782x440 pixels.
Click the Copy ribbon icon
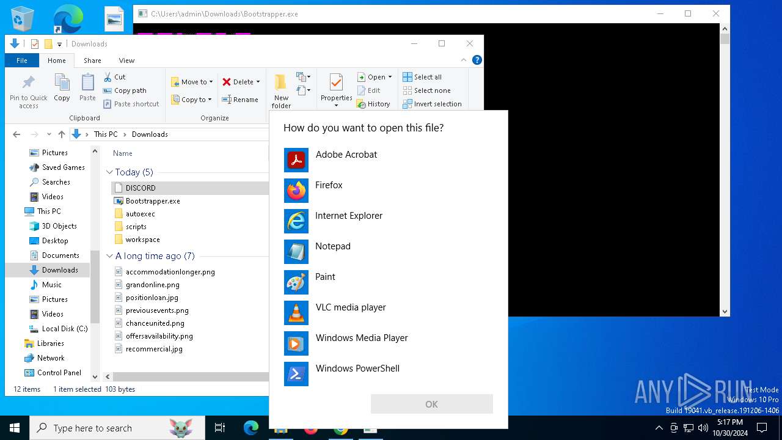click(x=62, y=87)
